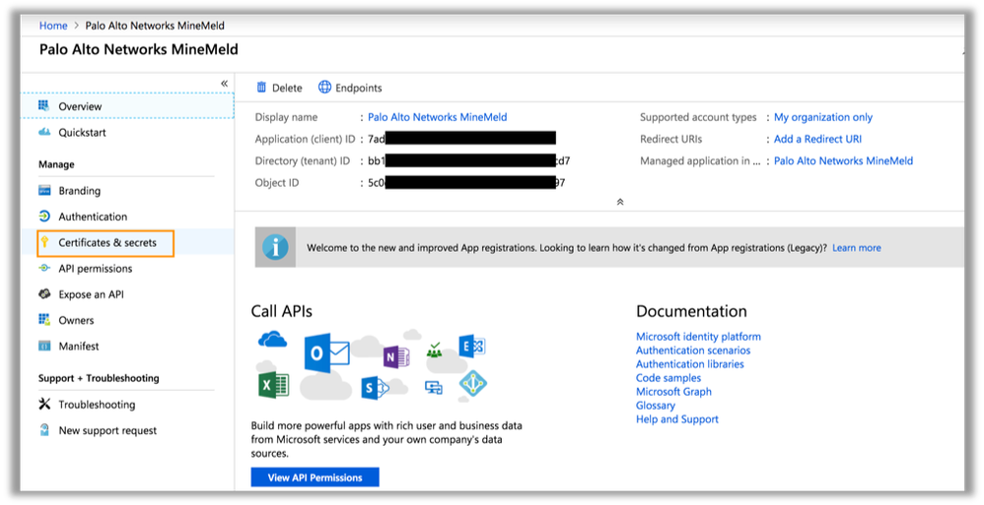Click the API permissions icon
The width and height of the screenshot is (984, 505).
pos(43,269)
